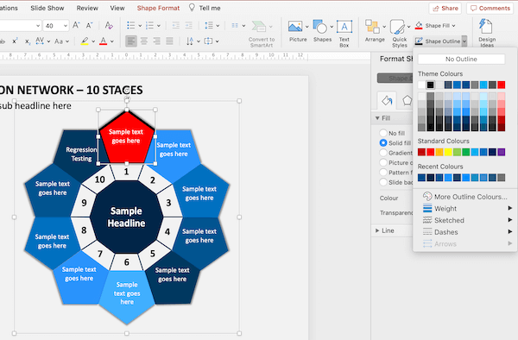Screen dimensions: 518x340
Task: Click the Share button
Action: (445, 9)
